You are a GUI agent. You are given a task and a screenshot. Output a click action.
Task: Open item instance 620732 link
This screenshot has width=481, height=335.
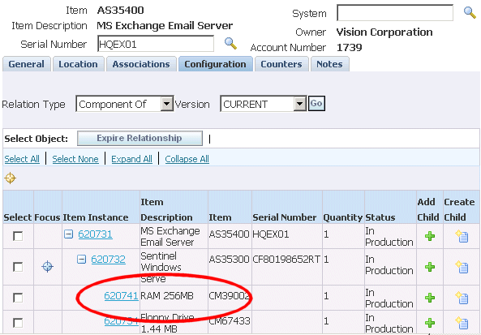click(109, 260)
